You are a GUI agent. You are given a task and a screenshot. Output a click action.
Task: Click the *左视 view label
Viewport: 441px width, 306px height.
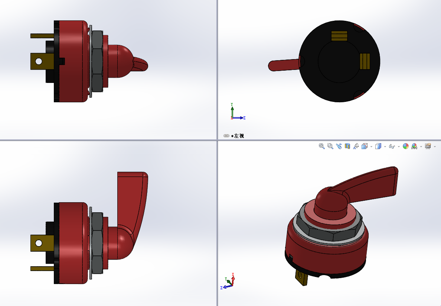(238, 136)
